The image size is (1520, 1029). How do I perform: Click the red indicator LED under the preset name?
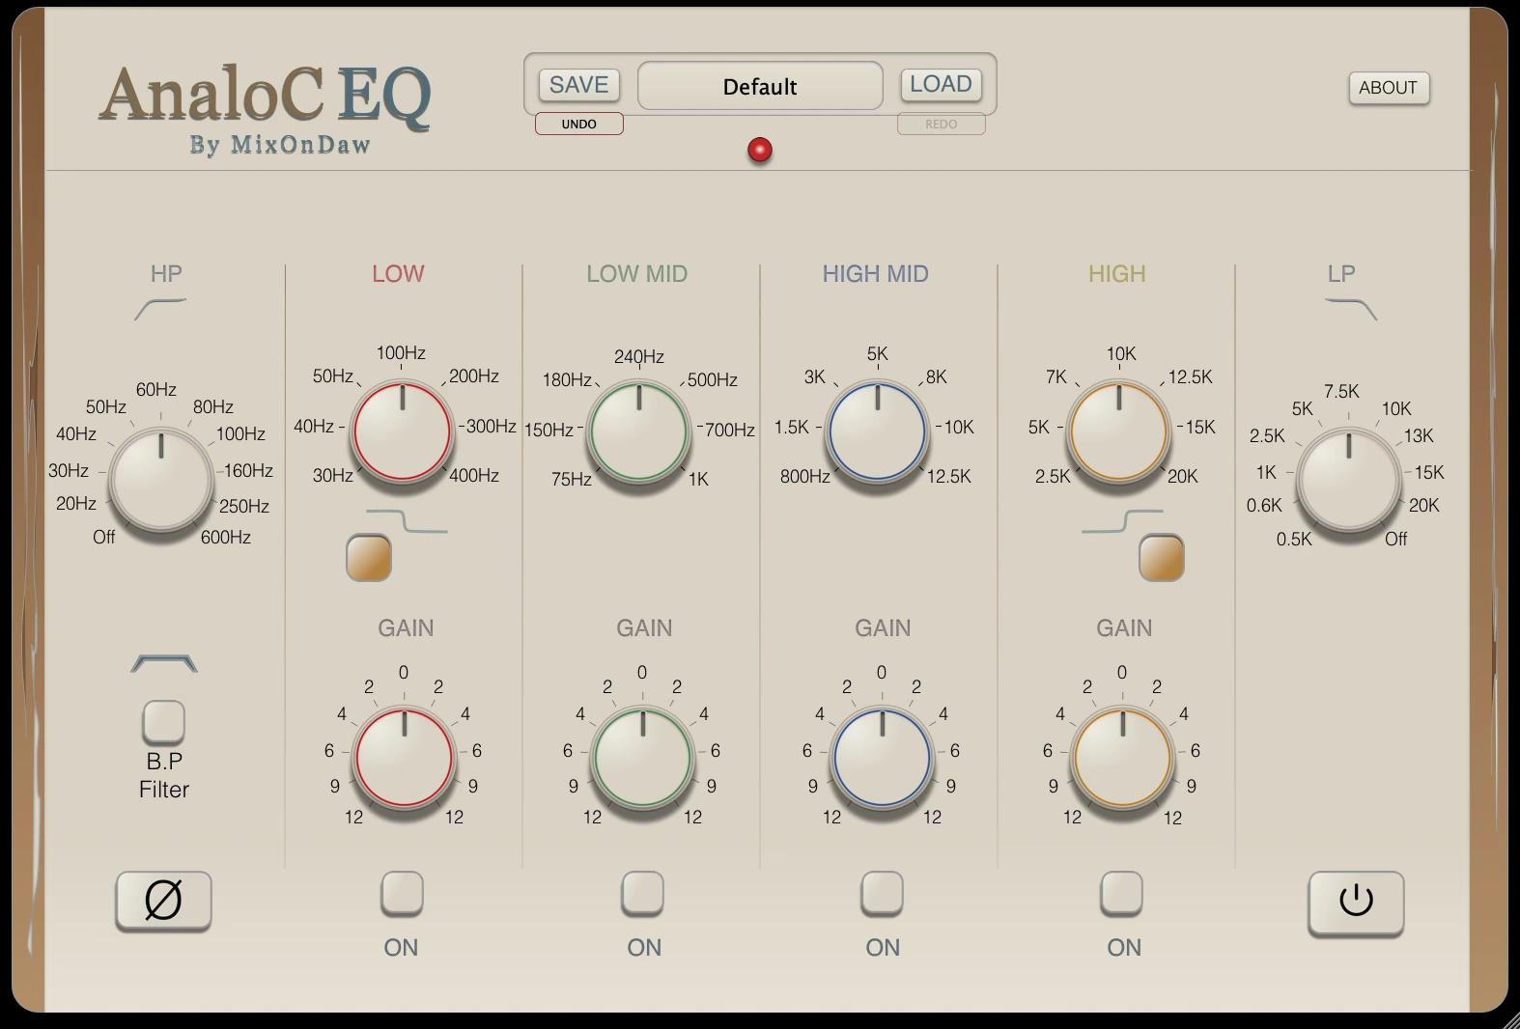pyautogui.click(x=760, y=150)
